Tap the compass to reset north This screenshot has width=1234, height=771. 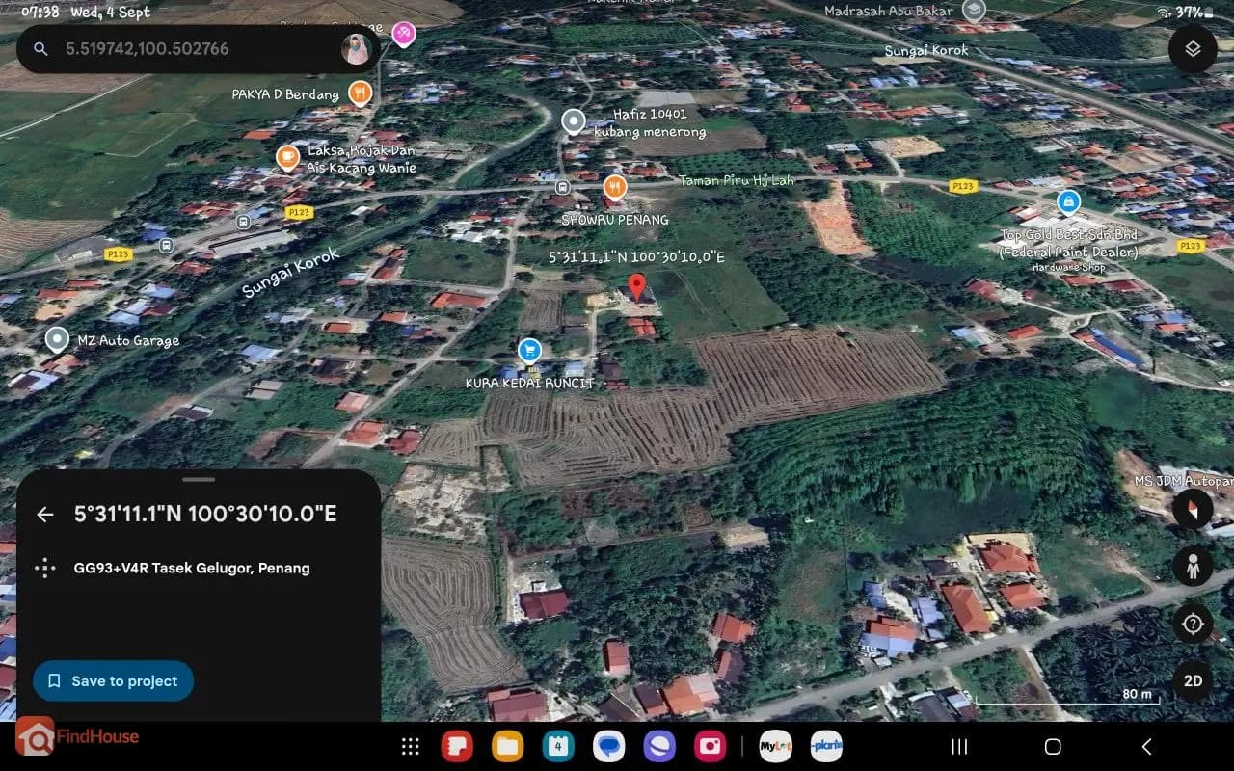[1193, 509]
